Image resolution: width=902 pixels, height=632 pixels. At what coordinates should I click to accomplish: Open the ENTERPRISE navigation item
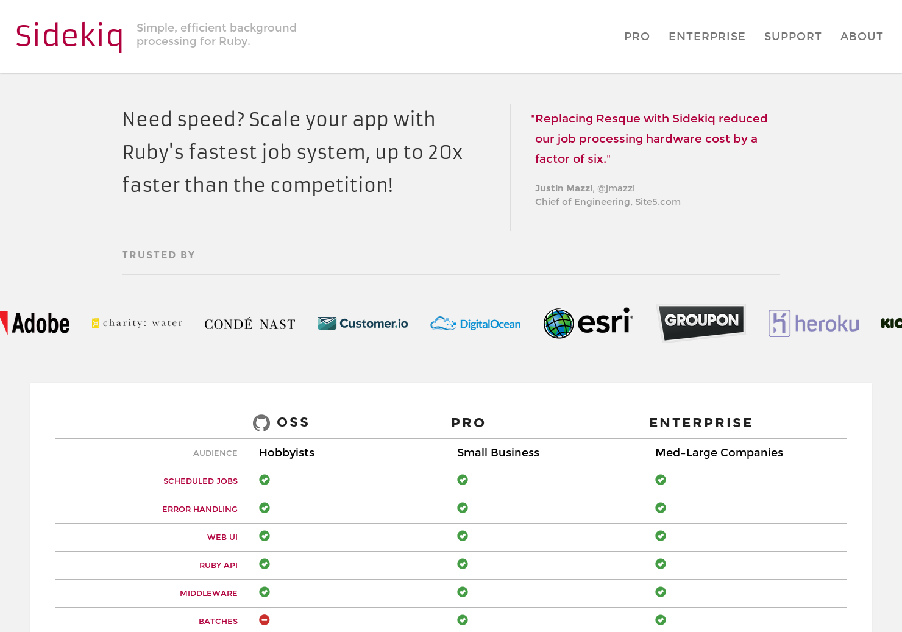(x=707, y=37)
